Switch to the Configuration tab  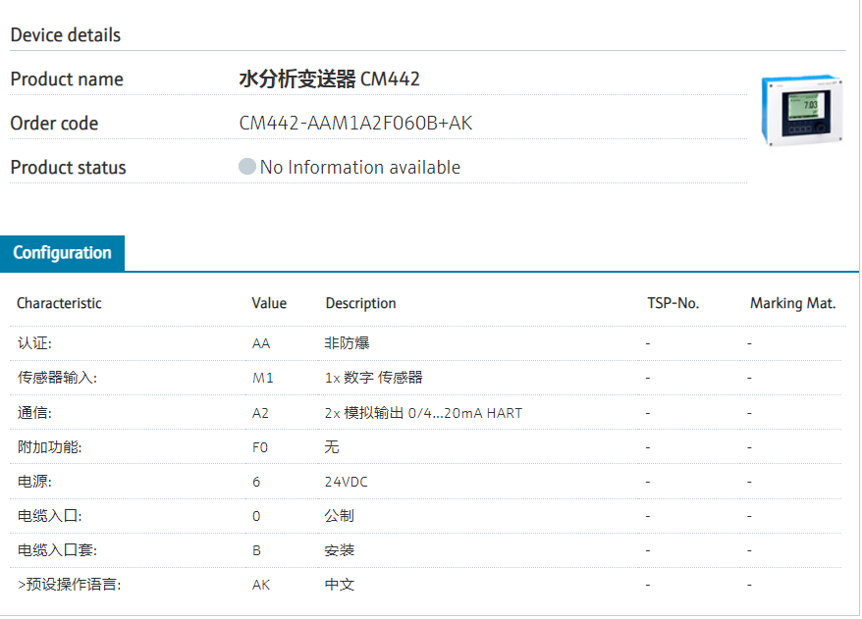63,253
